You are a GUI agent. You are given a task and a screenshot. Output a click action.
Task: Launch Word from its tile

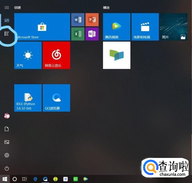tap(78, 20)
